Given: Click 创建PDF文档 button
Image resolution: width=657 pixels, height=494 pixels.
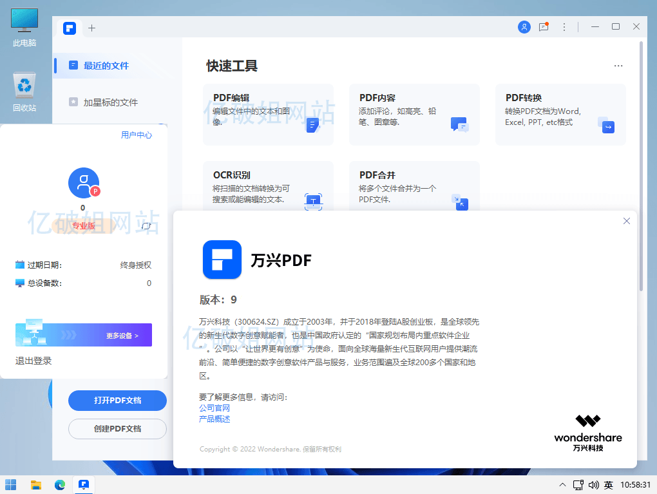Looking at the screenshot, I should point(117,429).
